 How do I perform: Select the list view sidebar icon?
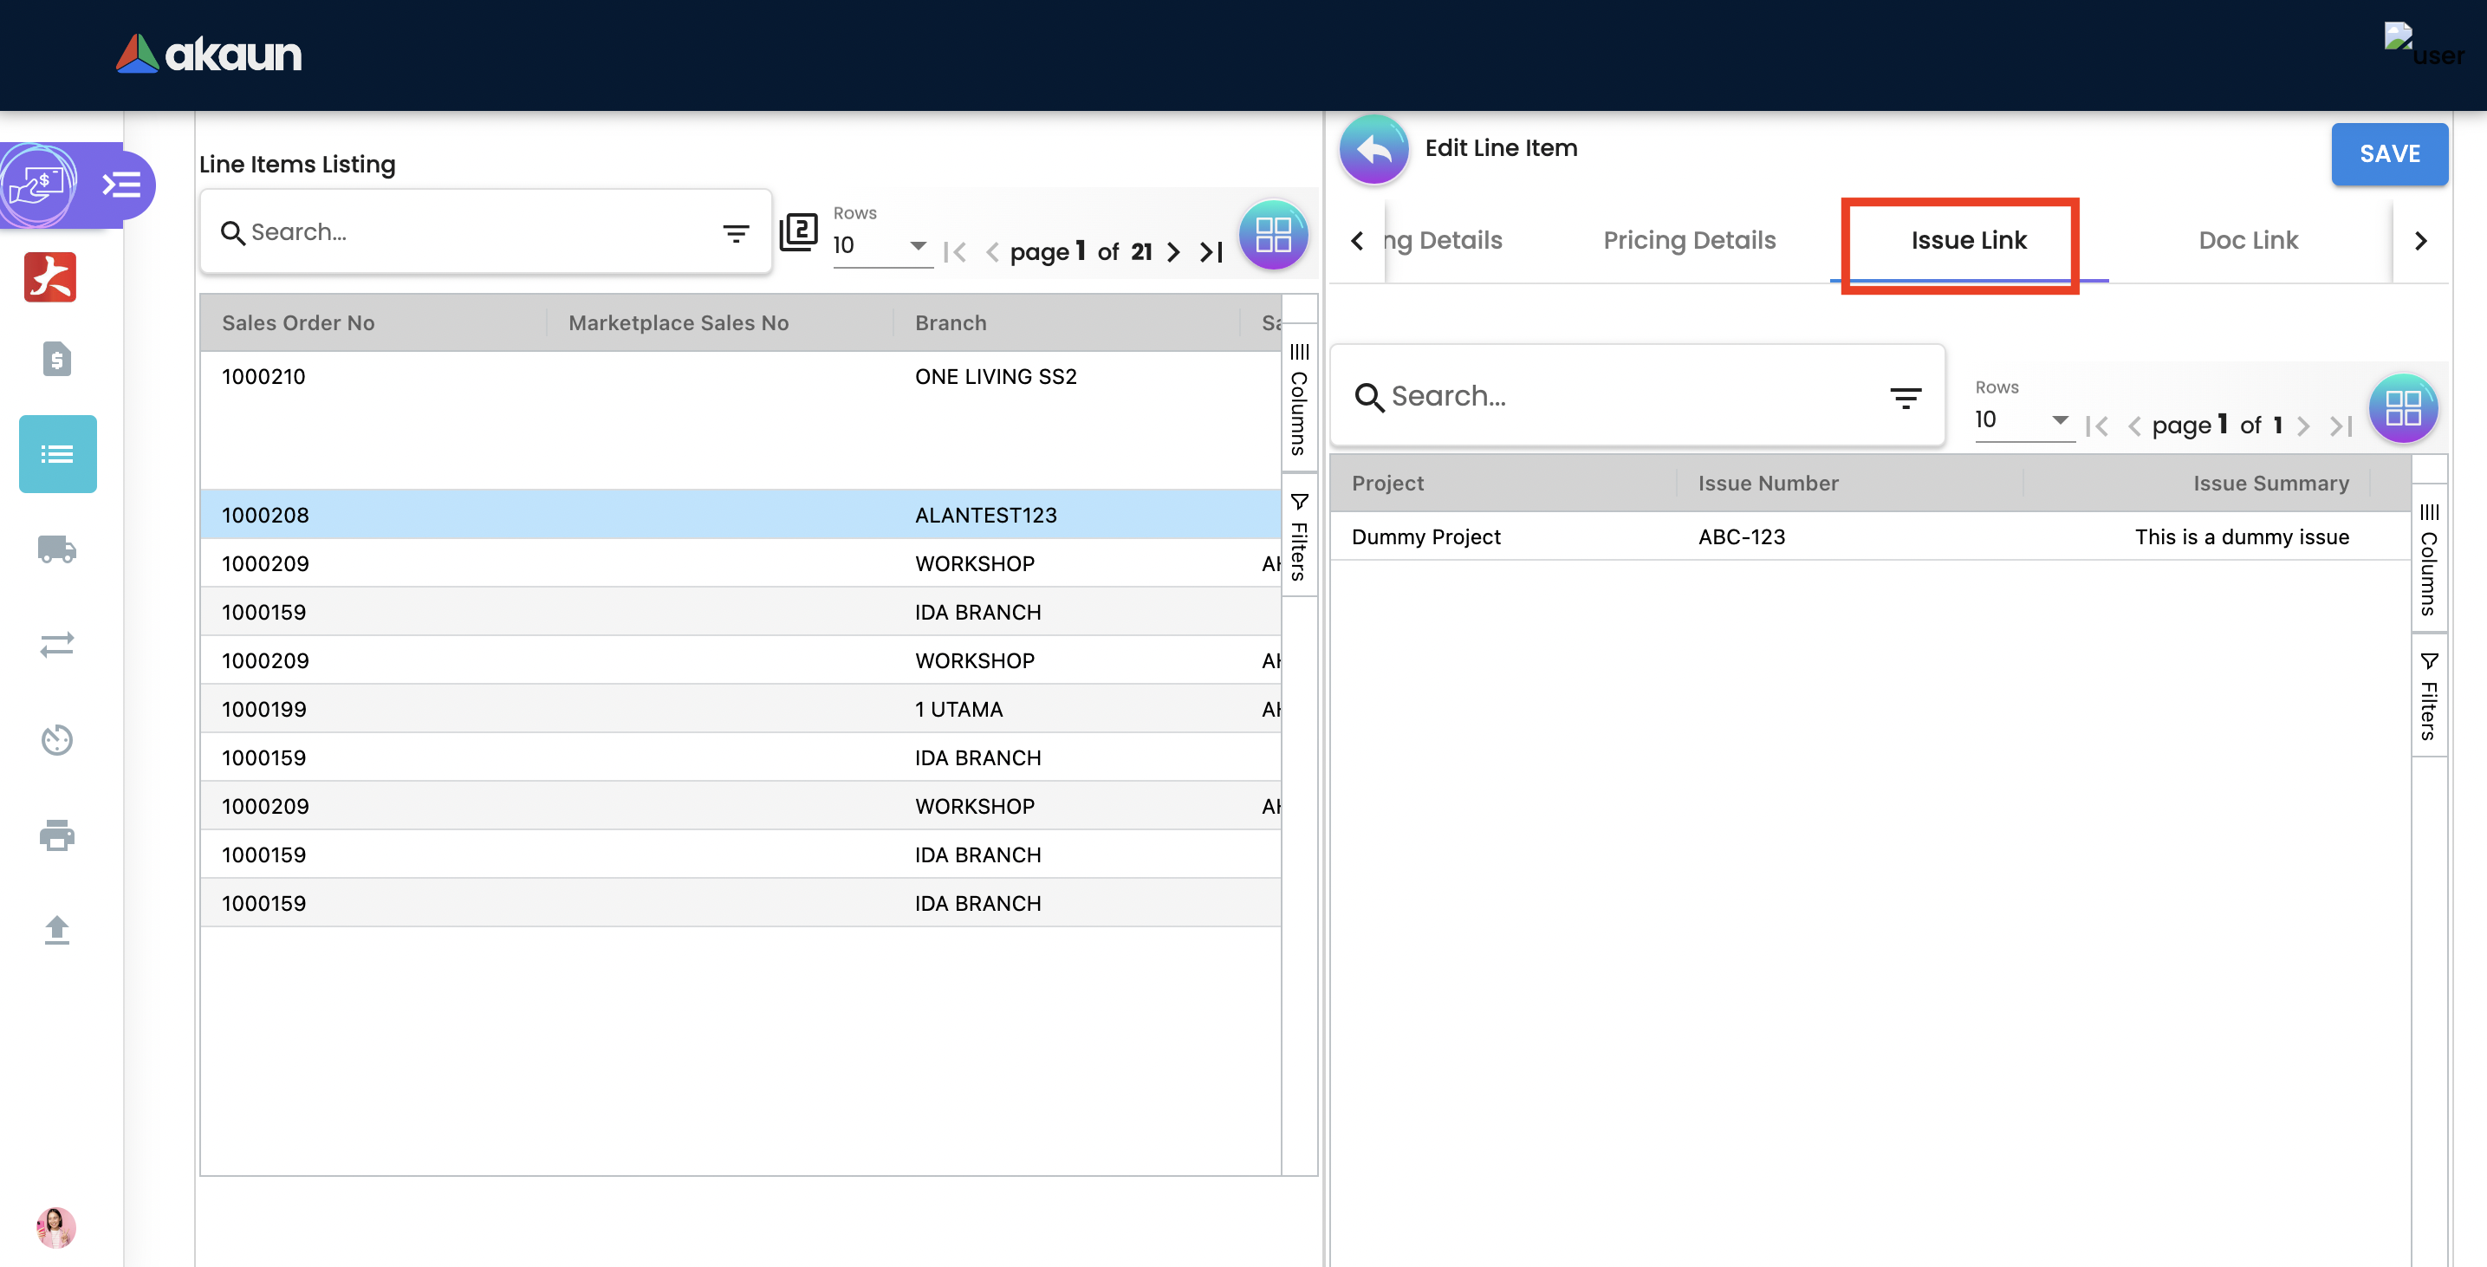coord(57,454)
